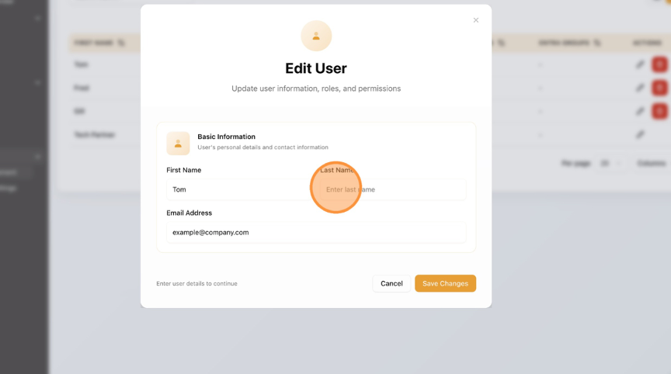The width and height of the screenshot is (671, 374).
Task: Click the red delete icon in the third row
Action: coord(659,111)
